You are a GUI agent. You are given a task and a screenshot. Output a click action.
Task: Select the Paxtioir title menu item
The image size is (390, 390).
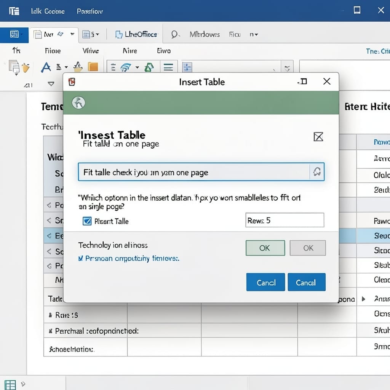90,11
